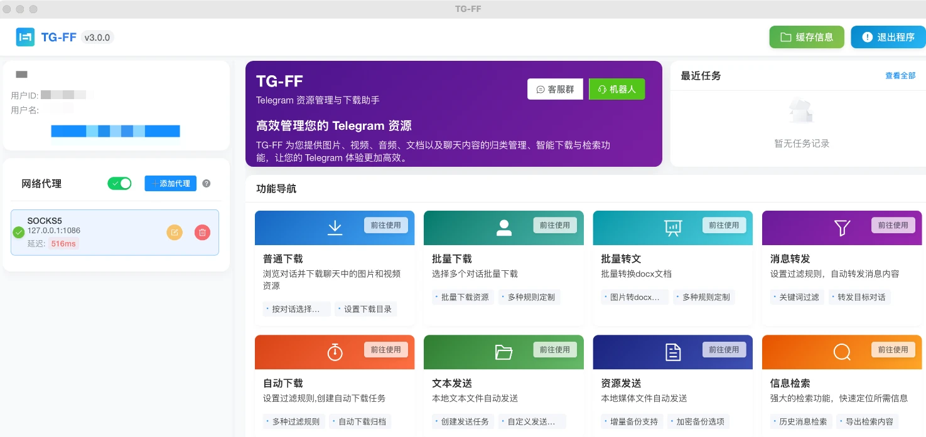Click 多种规则定制 tag under 批量转文
This screenshot has width=926, height=437.
pos(704,297)
